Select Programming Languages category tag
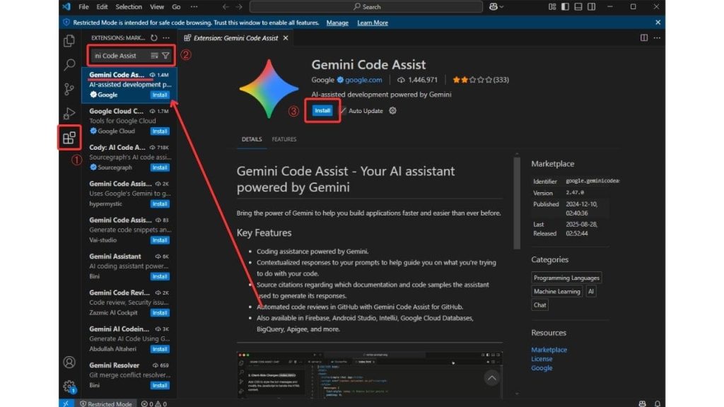The width and height of the screenshot is (724, 407). coord(566,278)
